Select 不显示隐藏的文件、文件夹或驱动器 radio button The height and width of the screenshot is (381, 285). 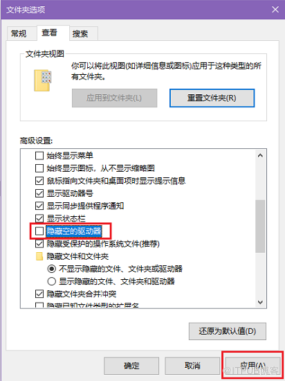[51, 269]
